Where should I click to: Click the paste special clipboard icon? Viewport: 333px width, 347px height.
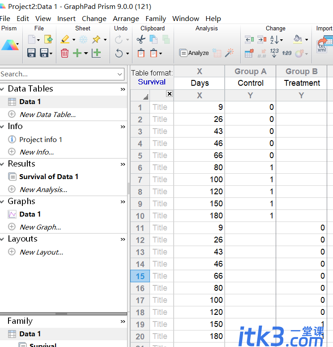[154, 53]
